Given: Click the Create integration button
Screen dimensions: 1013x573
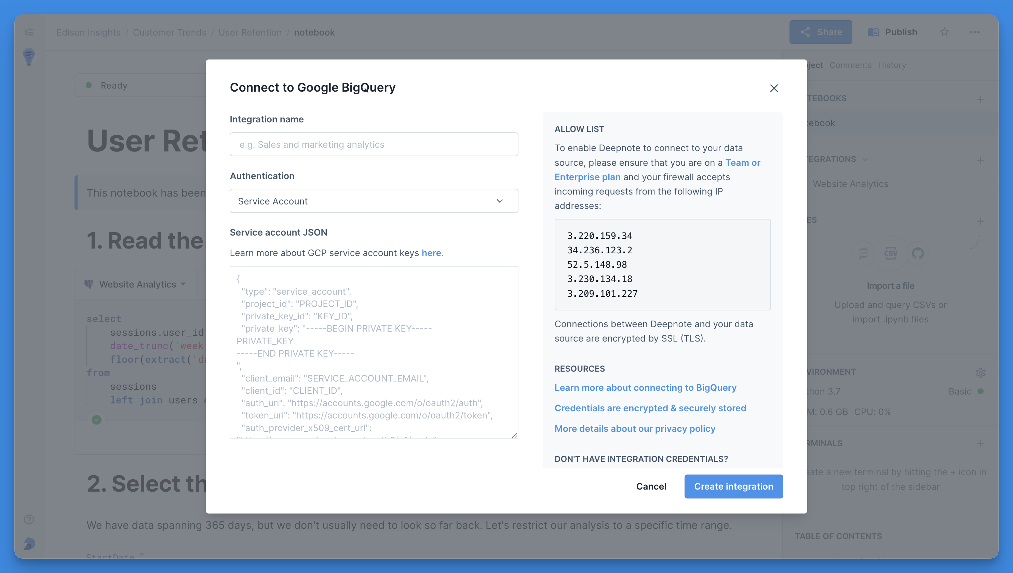Looking at the screenshot, I should coord(733,487).
